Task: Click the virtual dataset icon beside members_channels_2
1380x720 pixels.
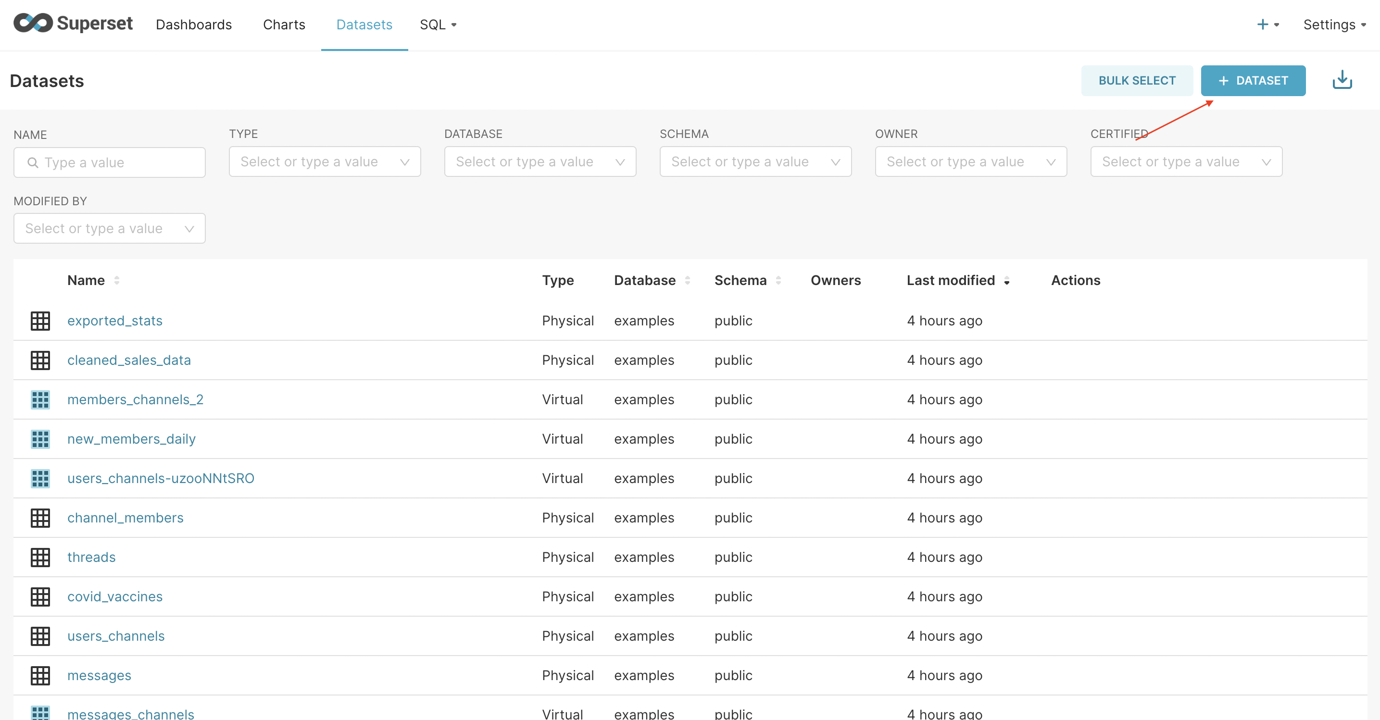Action: tap(40, 399)
